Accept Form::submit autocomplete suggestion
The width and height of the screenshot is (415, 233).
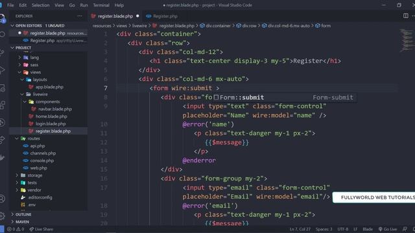[284, 97]
